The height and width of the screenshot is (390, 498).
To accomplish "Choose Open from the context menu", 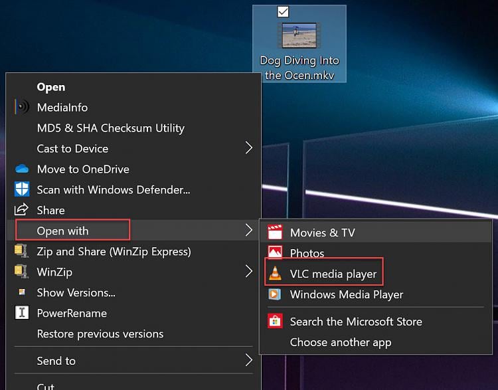I will (133, 87).
